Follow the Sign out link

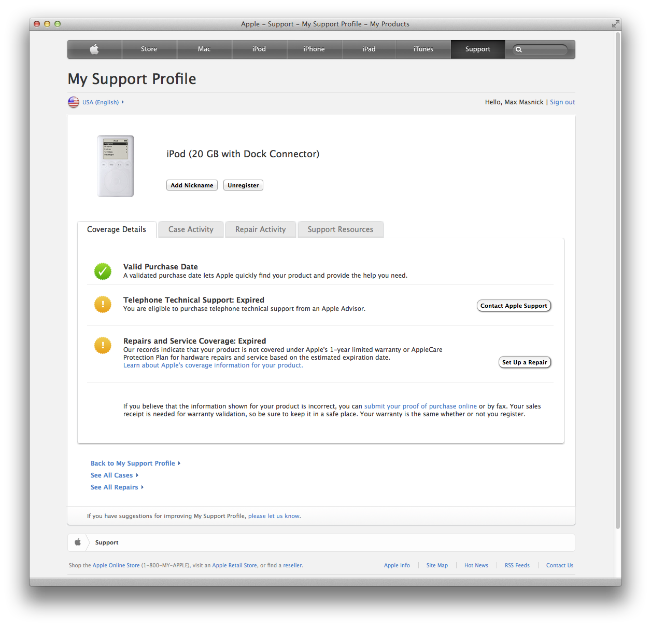tap(562, 102)
